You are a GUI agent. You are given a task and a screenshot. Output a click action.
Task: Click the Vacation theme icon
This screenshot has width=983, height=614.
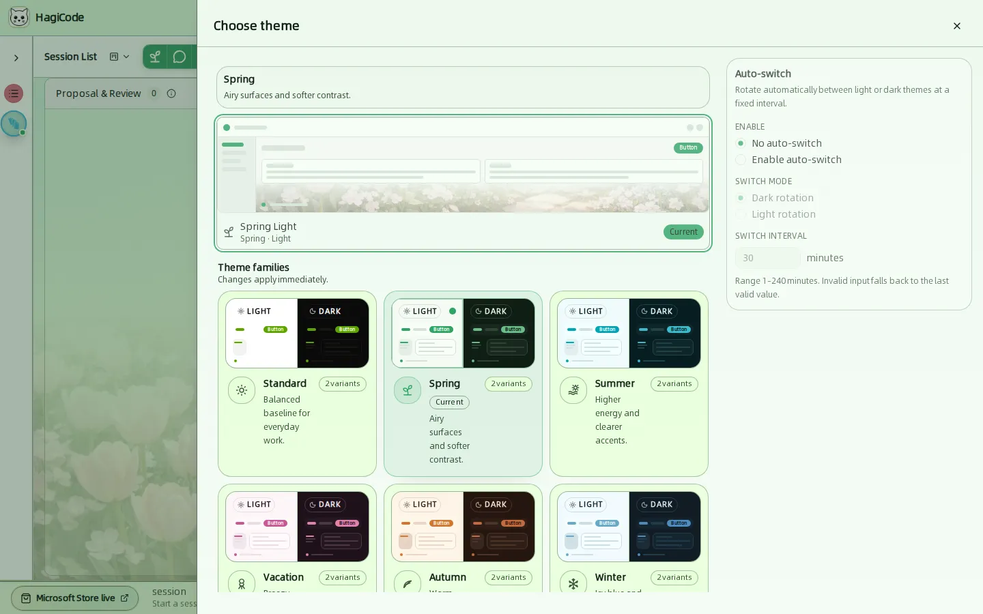[x=242, y=583]
